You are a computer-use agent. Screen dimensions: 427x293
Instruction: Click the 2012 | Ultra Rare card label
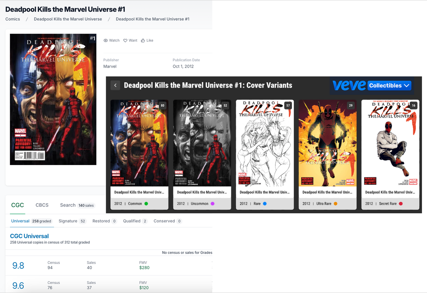click(317, 204)
